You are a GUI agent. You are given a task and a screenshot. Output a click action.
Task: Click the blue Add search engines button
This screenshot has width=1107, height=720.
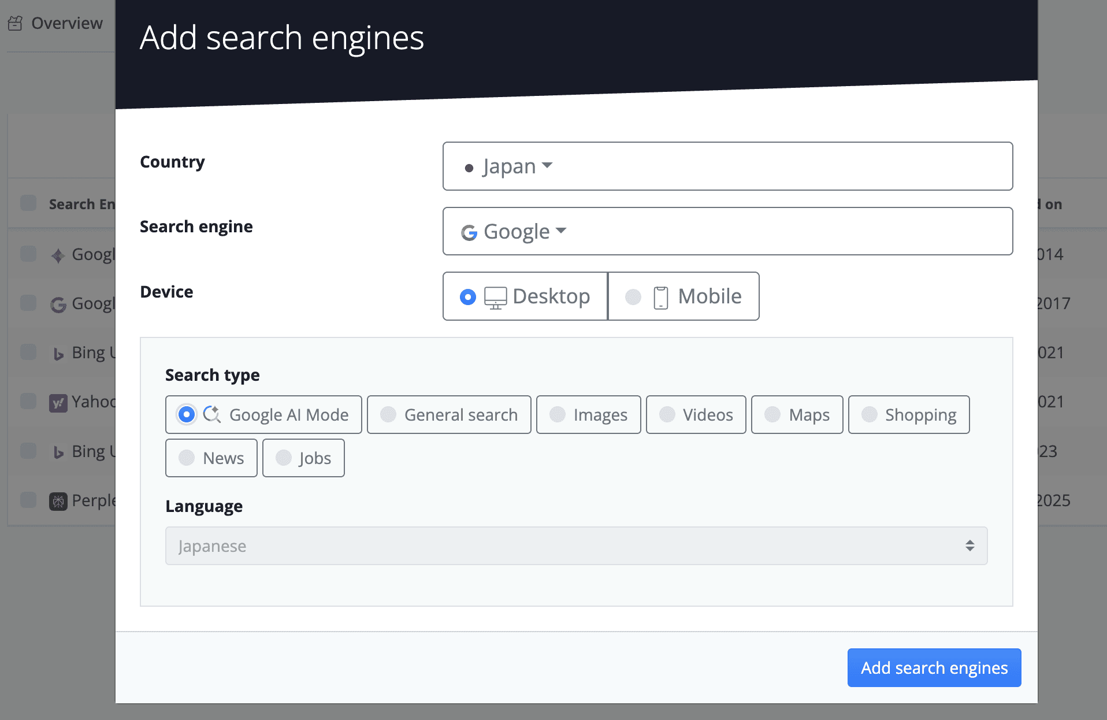pos(934,668)
